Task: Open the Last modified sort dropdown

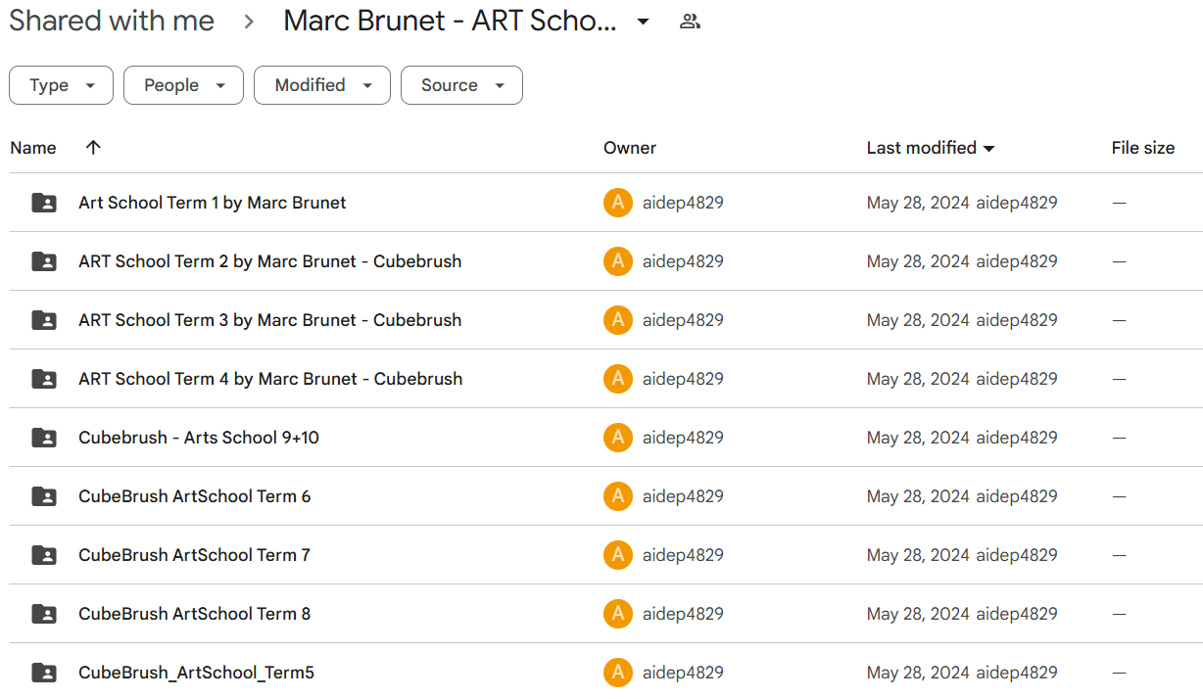Action: pos(931,148)
